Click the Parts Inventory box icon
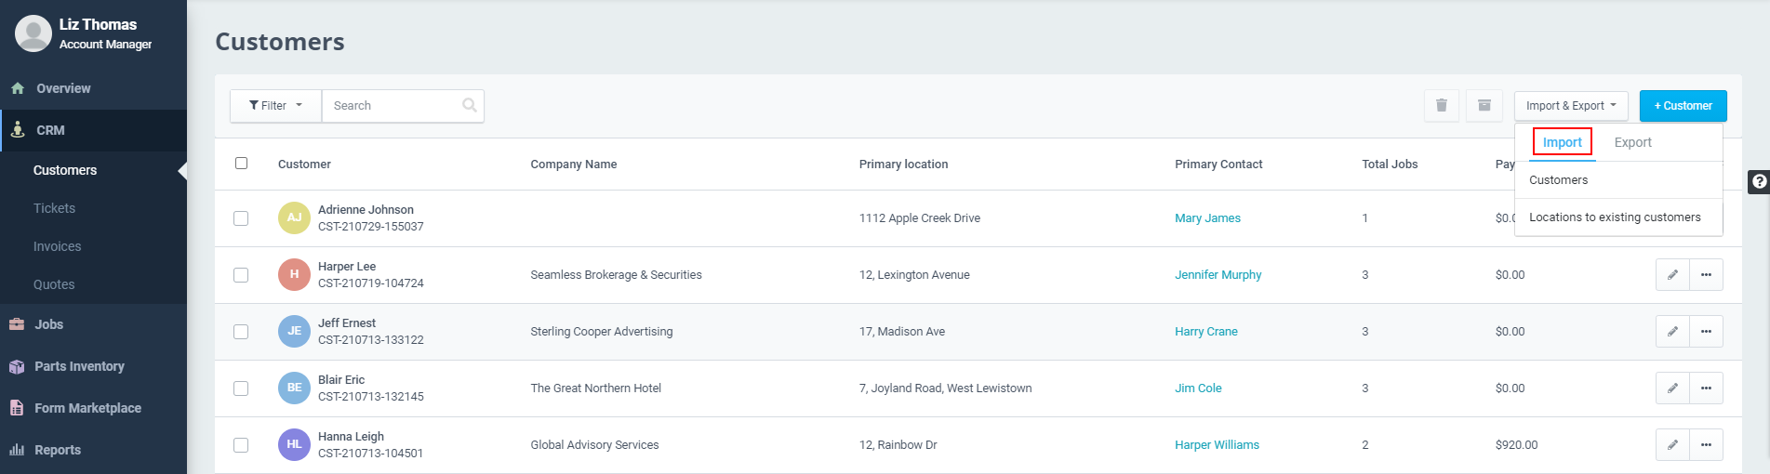The width and height of the screenshot is (1770, 474). point(17,366)
